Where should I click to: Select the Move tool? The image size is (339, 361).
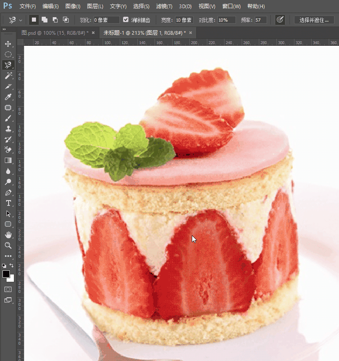pyautogui.click(x=8, y=44)
